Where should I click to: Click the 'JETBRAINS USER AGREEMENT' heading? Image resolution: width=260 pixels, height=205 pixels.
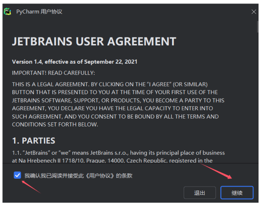[x=94, y=41]
